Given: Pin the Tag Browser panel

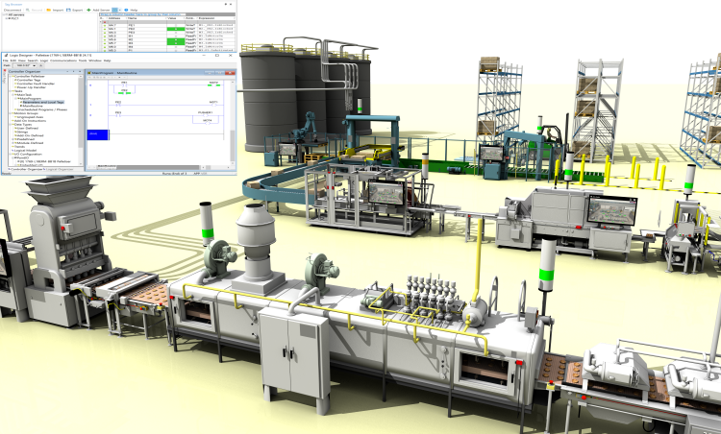Looking at the screenshot, I should coord(226,4).
